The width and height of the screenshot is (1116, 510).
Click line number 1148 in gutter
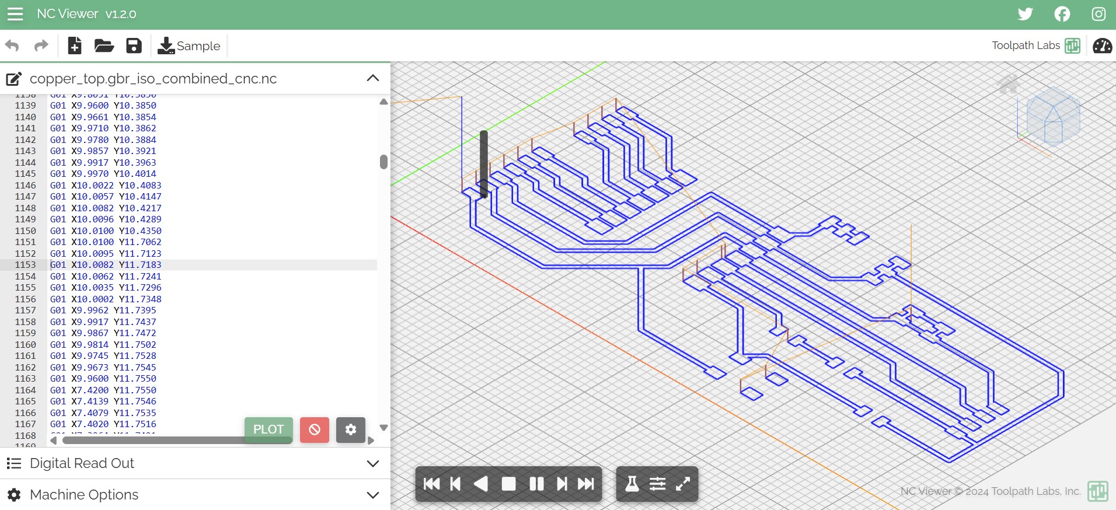[25, 208]
